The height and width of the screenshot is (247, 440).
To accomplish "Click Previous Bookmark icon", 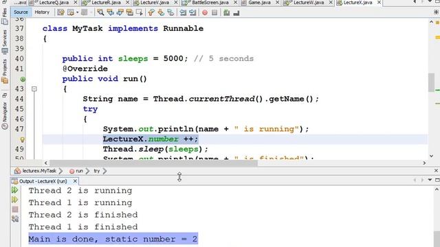I will (151, 12).
